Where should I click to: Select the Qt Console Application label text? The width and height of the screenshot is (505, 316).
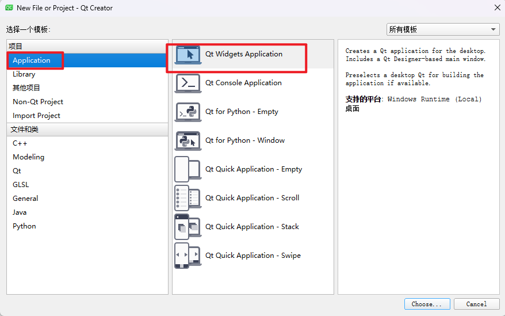(x=243, y=82)
